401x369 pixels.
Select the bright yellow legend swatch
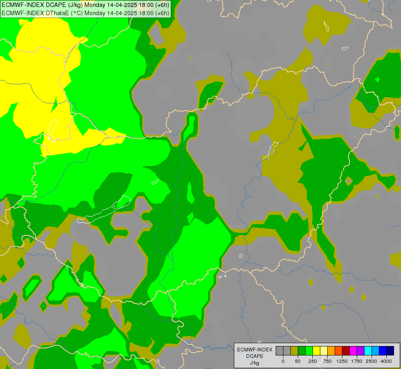(x=316, y=351)
